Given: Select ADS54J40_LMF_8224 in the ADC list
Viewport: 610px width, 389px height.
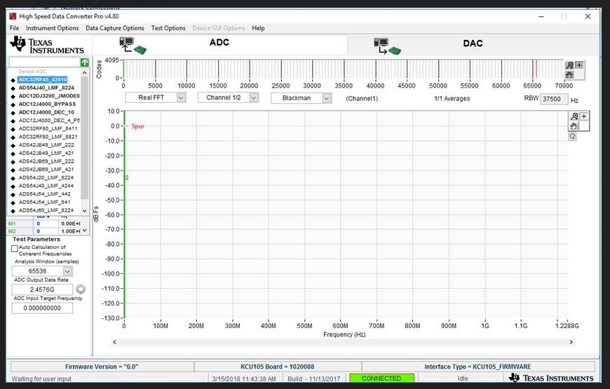Looking at the screenshot, I should [46, 88].
